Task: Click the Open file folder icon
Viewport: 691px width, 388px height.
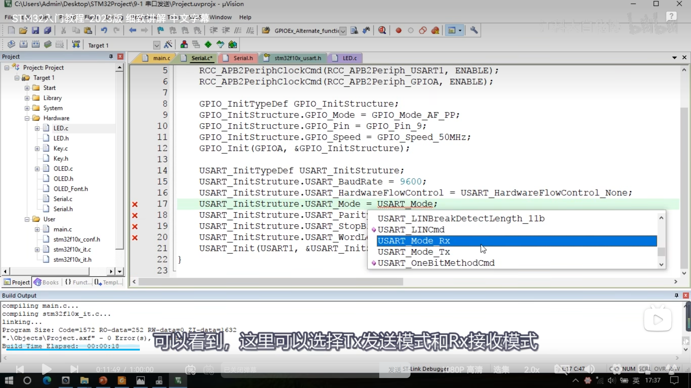Action: pos(23,30)
